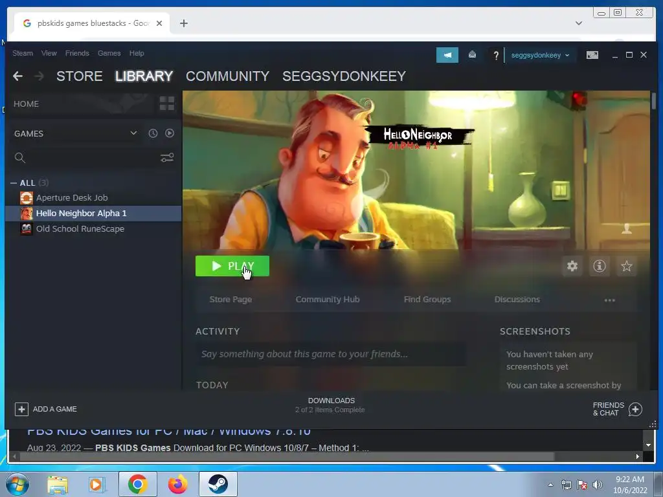Click the activity post text field
Image resolution: width=663 pixels, height=497 pixels.
[331, 354]
